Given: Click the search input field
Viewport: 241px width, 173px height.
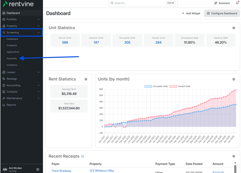Looking at the screenshot, I should pyautogui.click(x=143, y=3).
